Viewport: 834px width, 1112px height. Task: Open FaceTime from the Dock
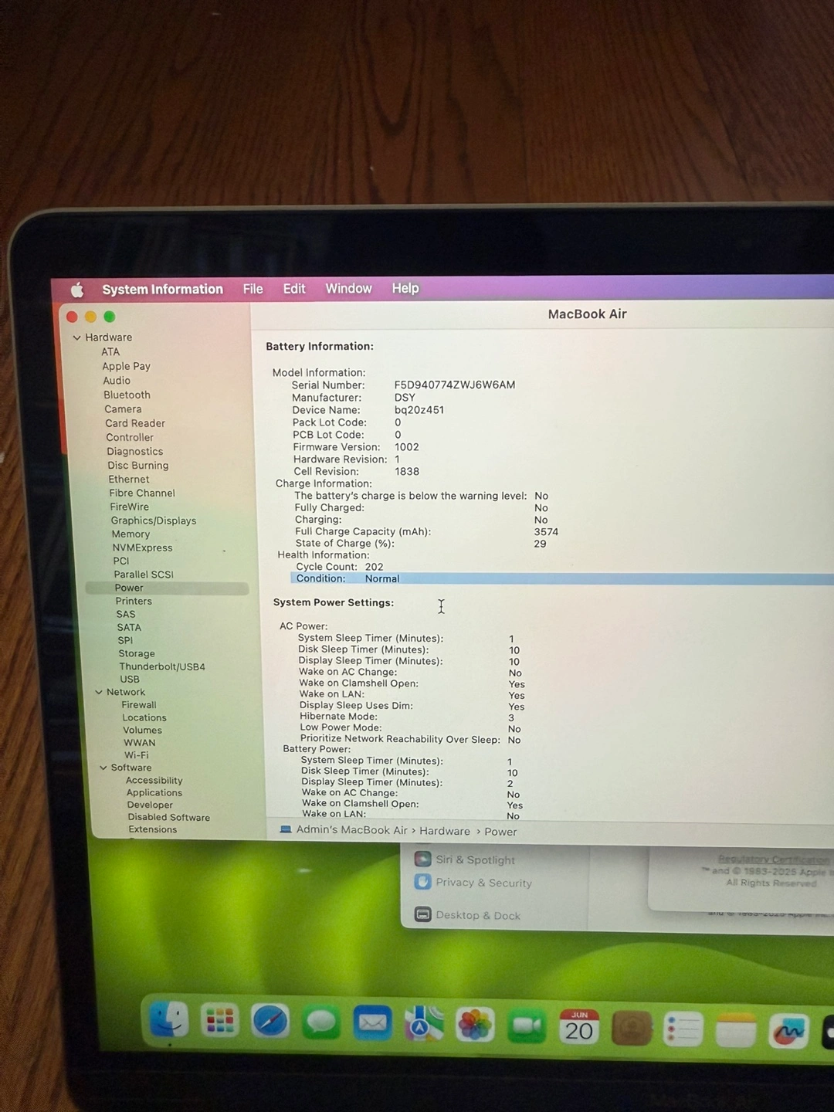click(527, 1027)
